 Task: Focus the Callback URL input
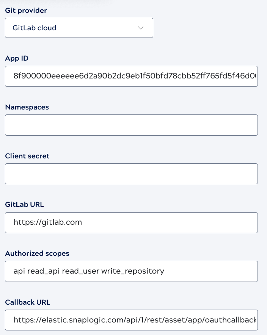point(131,320)
